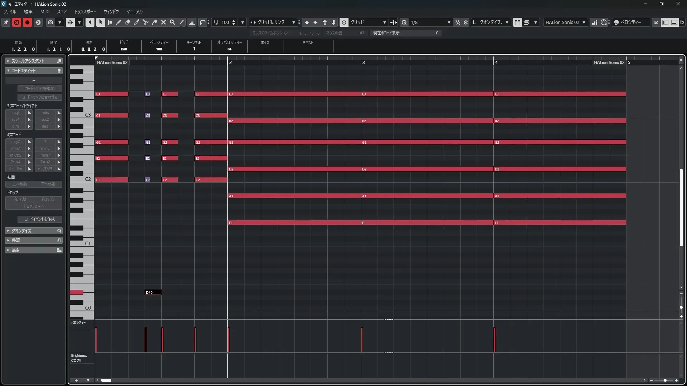Image resolution: width=687 pixels, height=386 pixels.
Task: Toggle the Solo Editor button
Action: click(x=16, y=22)
